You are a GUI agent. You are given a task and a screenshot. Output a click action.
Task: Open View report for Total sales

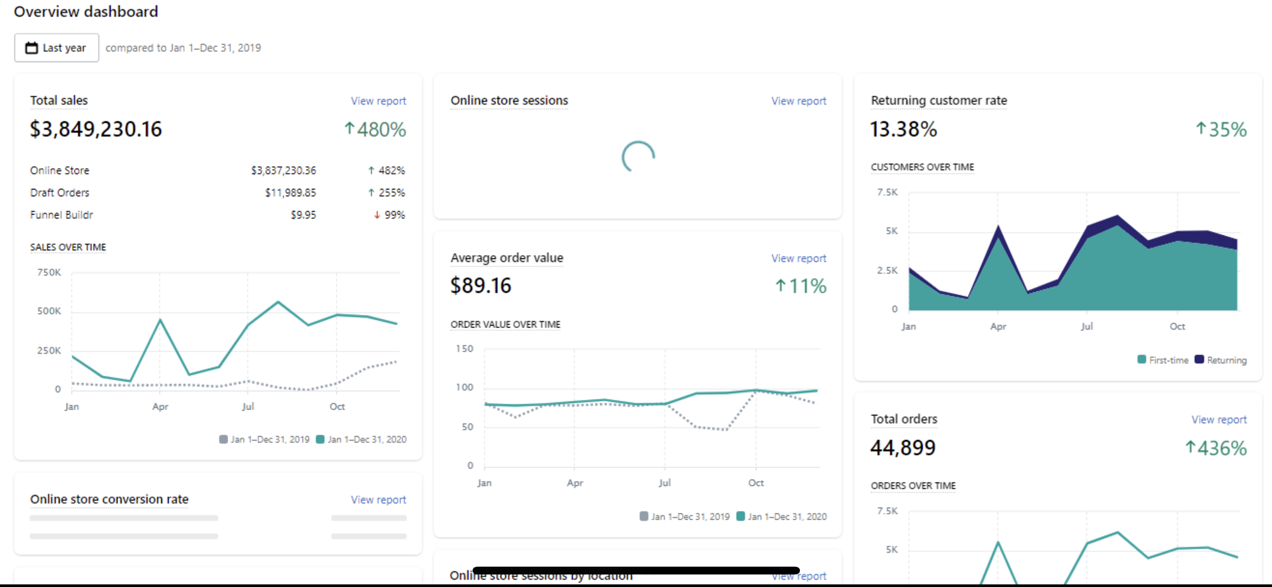click(378, 101)
